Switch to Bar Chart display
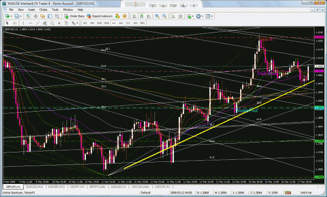Image resolution: width=327 pixels, height=197 pixels. [x=134, y=16]
